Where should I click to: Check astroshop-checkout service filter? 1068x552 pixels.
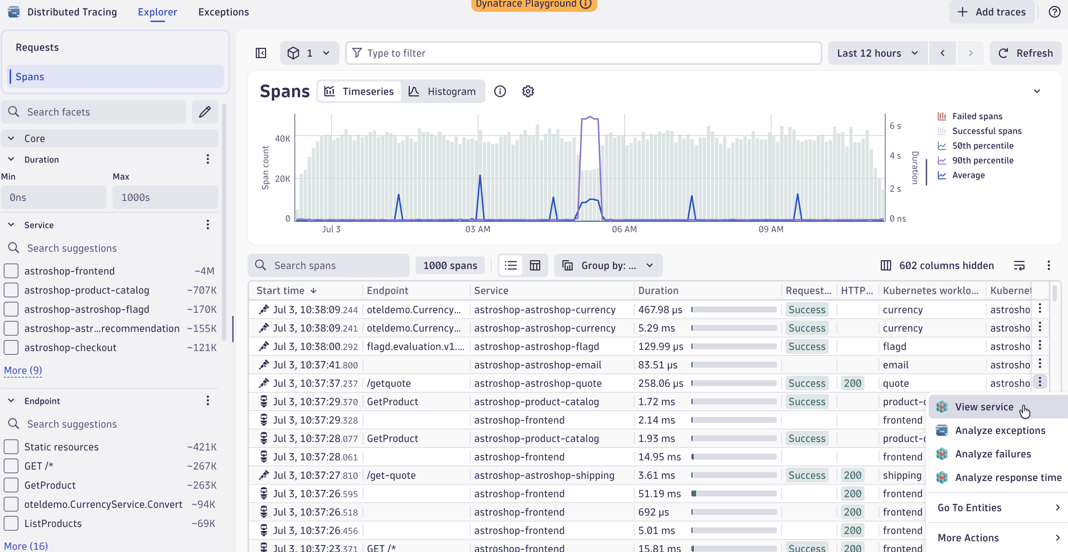pos(11,347)
